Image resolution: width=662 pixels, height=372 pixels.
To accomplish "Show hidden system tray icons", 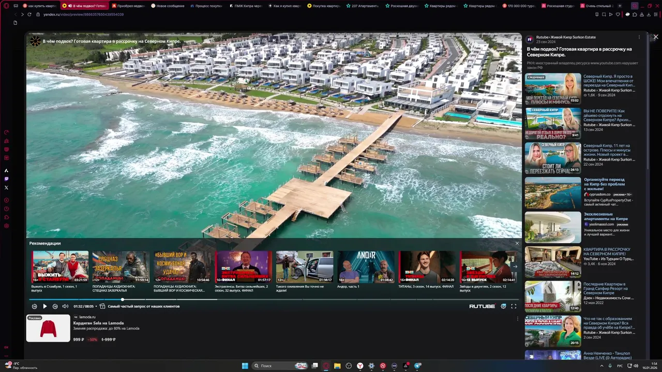I will 601,366.
